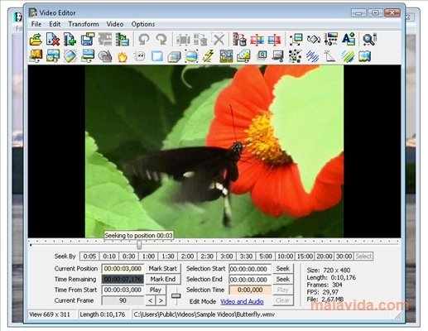
Task: Click the second red trim clip icon
Action: (274, 40)
